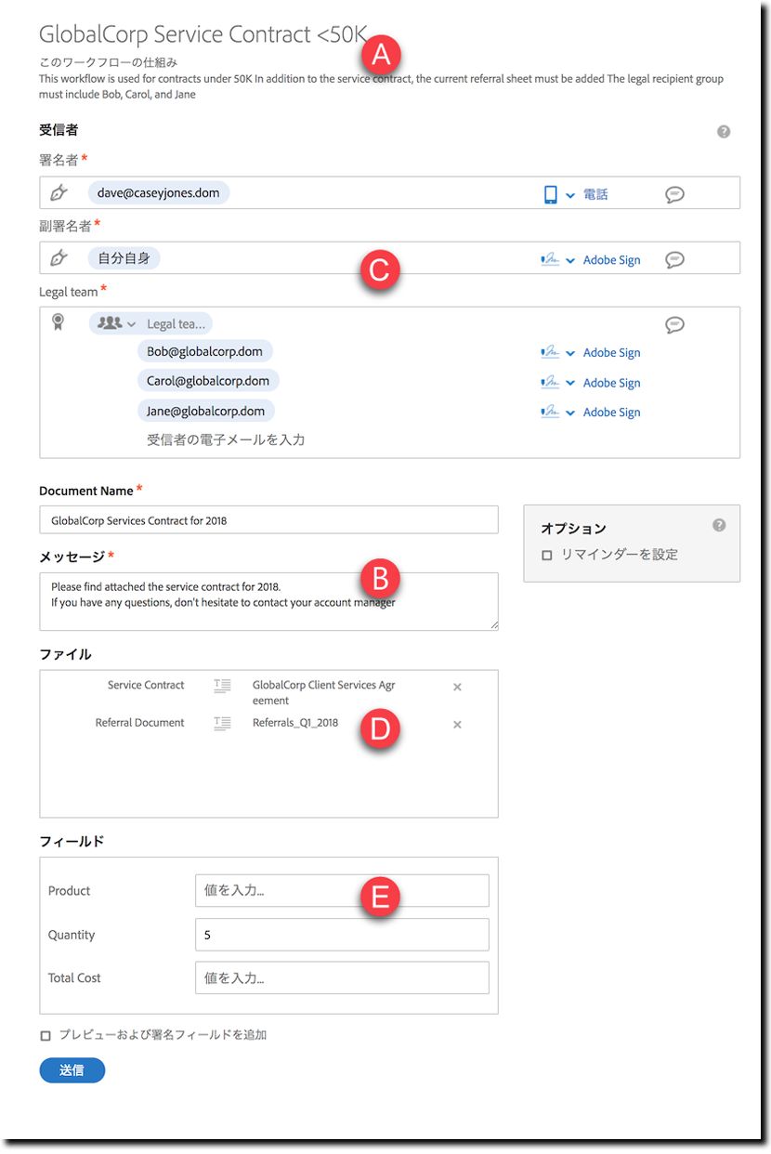Click the Referrals_Q1_2018 file name
Image resolution: width=771 pixels, height=1154 pixels.
pyautogui.click(x=295, y=723)
